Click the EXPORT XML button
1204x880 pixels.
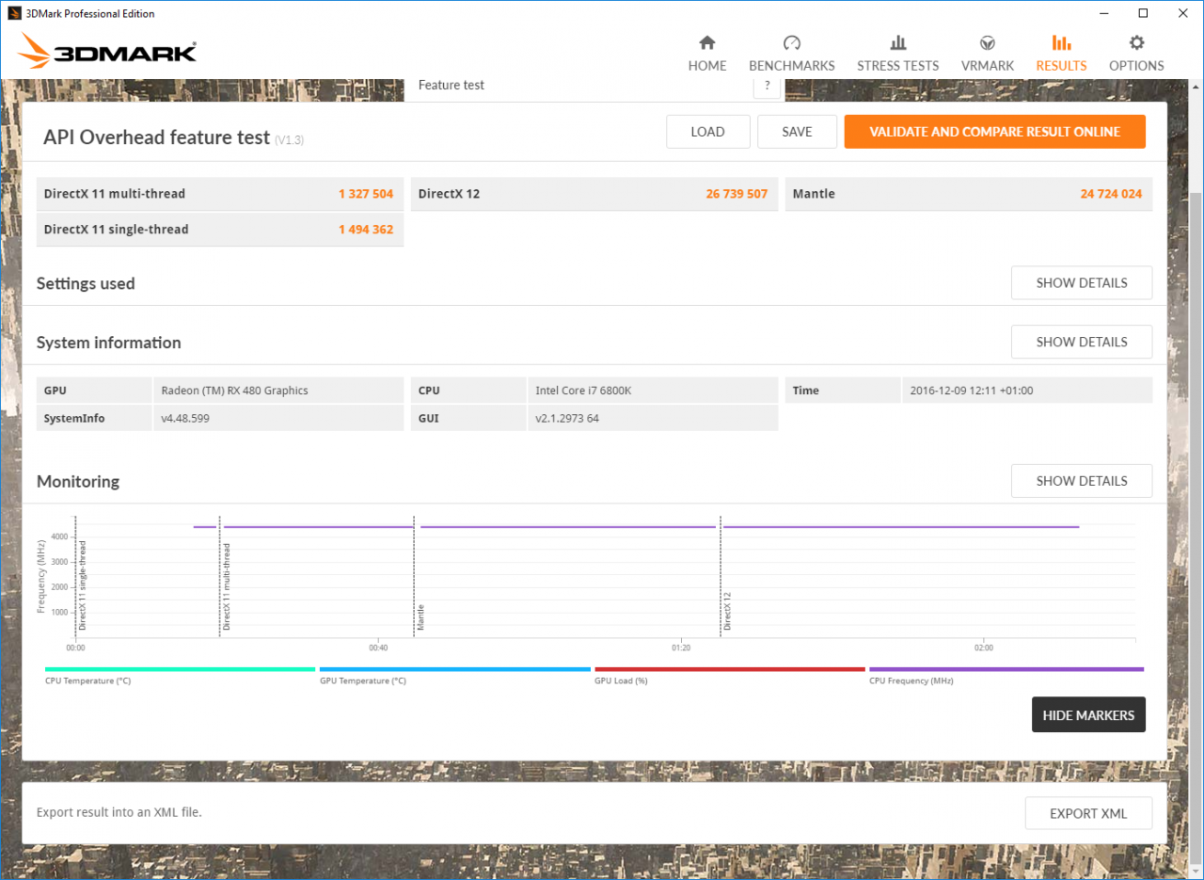(1088, 813)
